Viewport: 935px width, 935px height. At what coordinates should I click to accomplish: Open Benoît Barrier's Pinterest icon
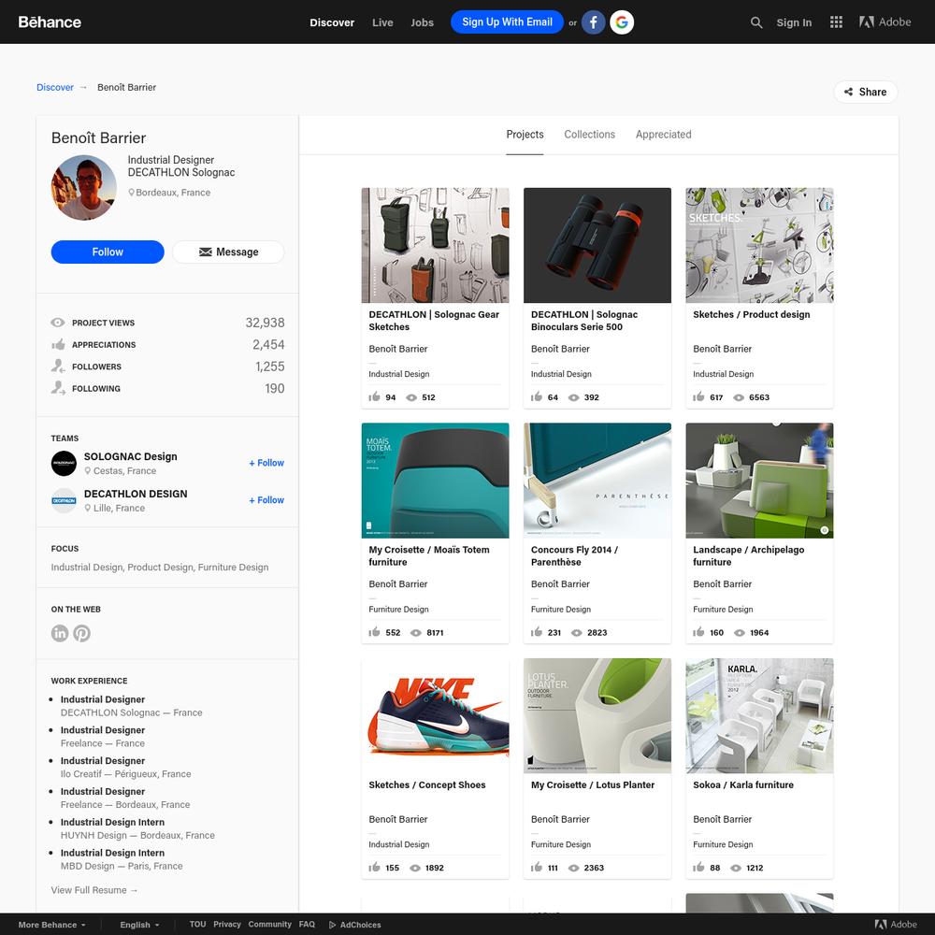[x=81, y=633]
